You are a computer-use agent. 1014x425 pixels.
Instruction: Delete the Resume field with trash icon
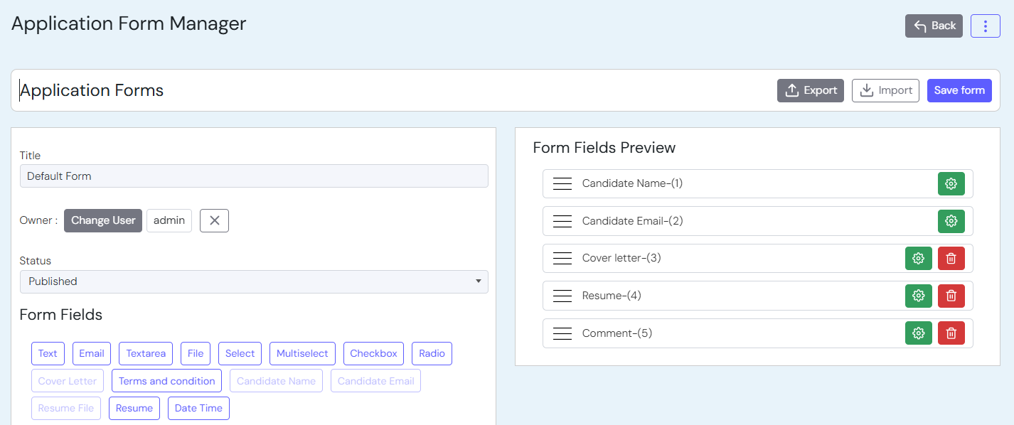951,296
